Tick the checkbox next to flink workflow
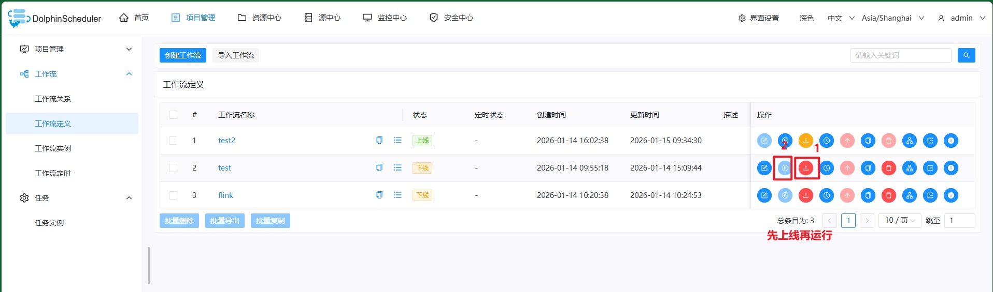The width and height of the screenshot is (993, 292). point(173,195)
